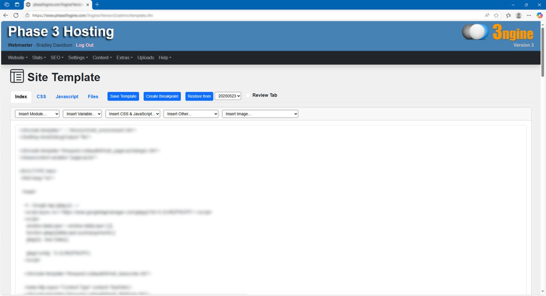
Task: Reload the page with refresh icon
Action: tap(16, 15)
